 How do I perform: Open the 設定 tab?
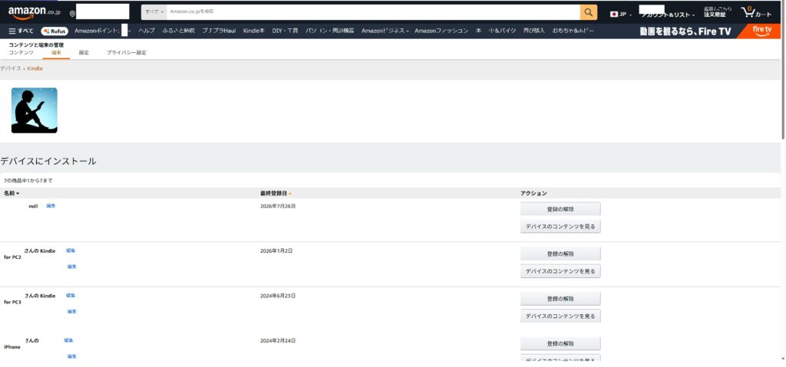click(x=84, y=53)
